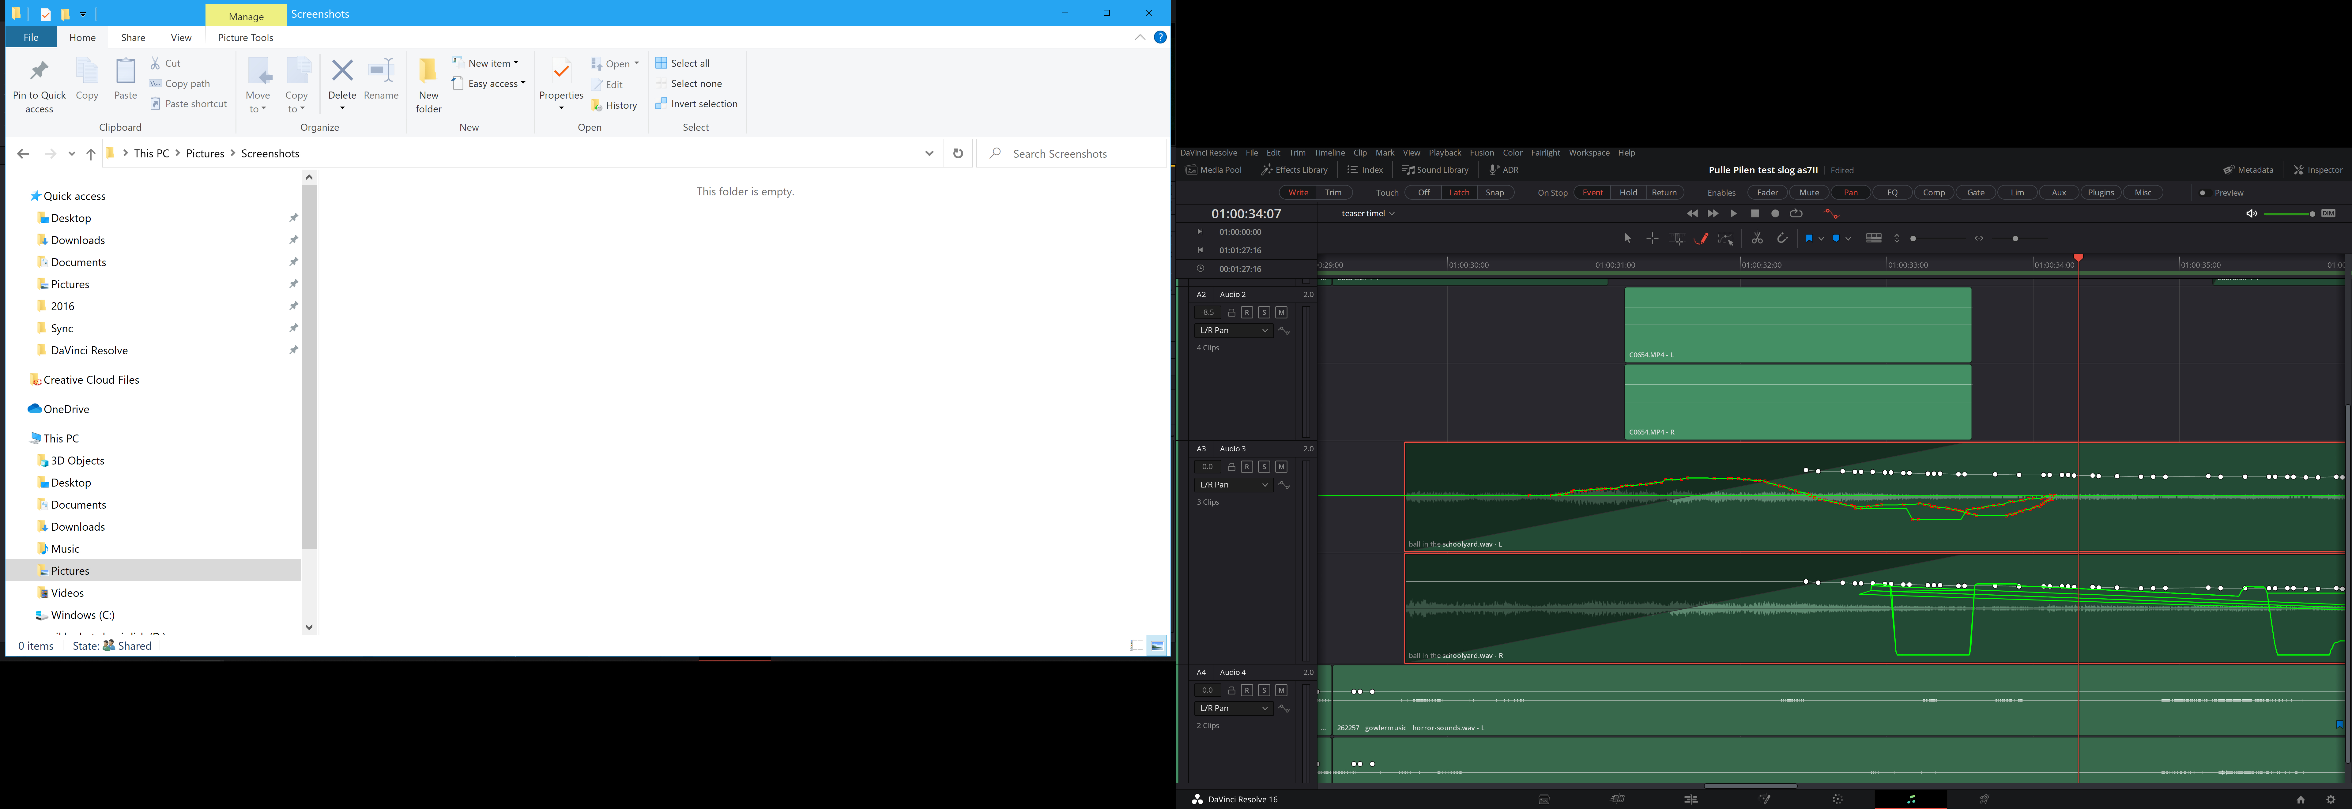Toggle the snapping magnet icon
This screenshot has height=809, width=2352.
pos(1782,238)
